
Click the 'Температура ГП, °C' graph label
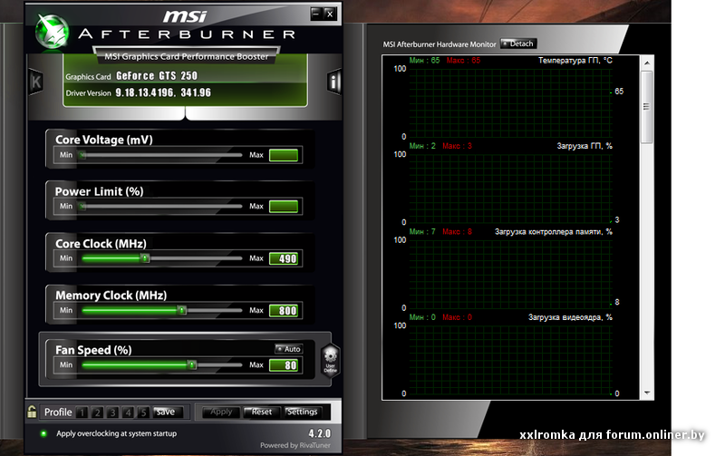[x=575, y=60]
